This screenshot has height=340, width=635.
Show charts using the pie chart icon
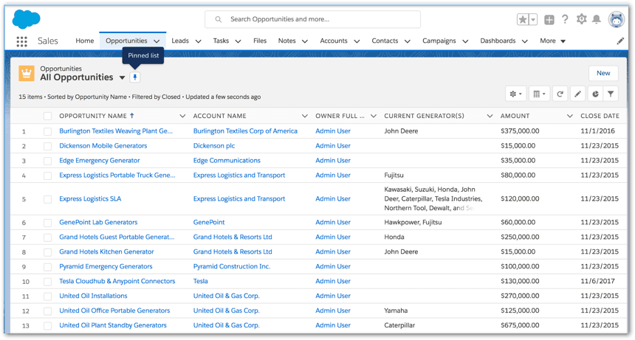pos(594,94)
